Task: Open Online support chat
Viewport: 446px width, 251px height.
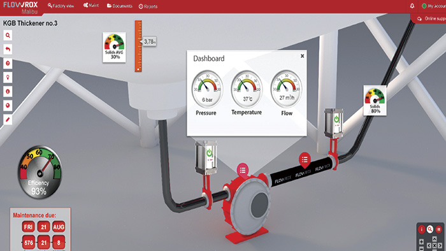Action: click(x=431, y=18)
